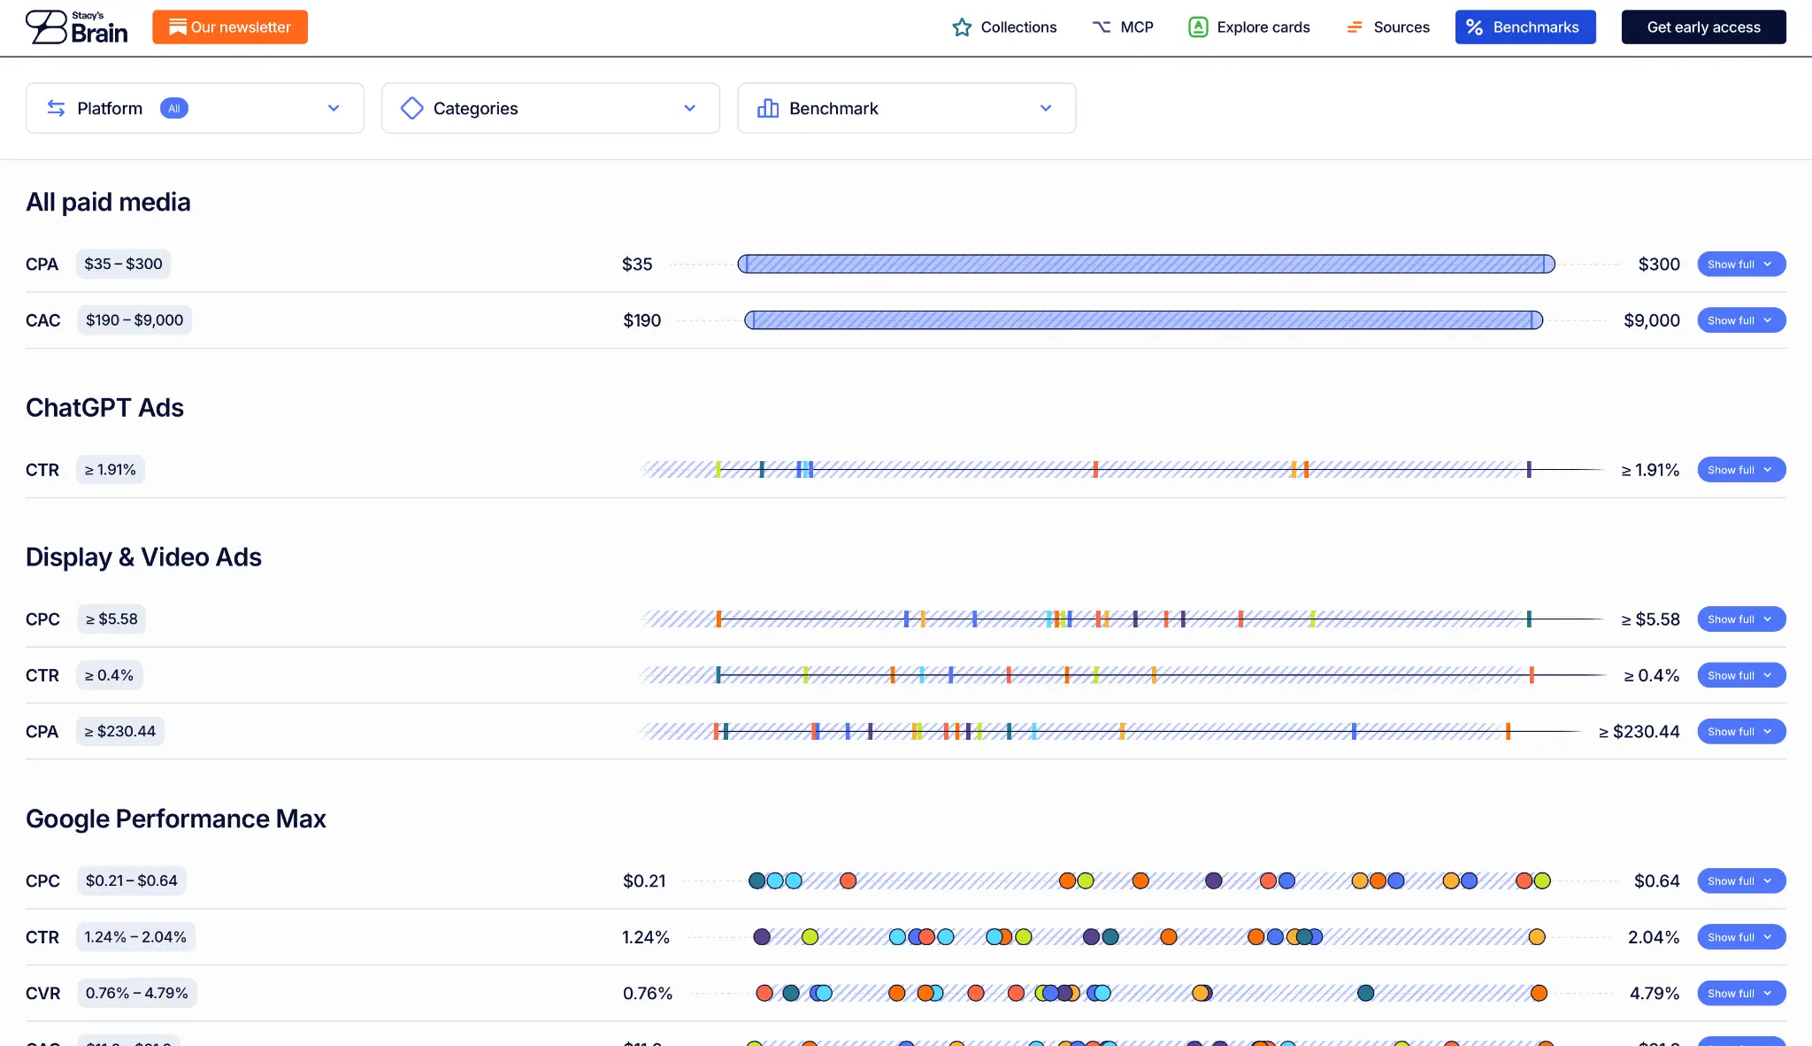Image resolution: width=1812 pixels, height=1046 pixels.
Task: Click the 0.76% – 4.79% value chip
Action: point(137,993)
